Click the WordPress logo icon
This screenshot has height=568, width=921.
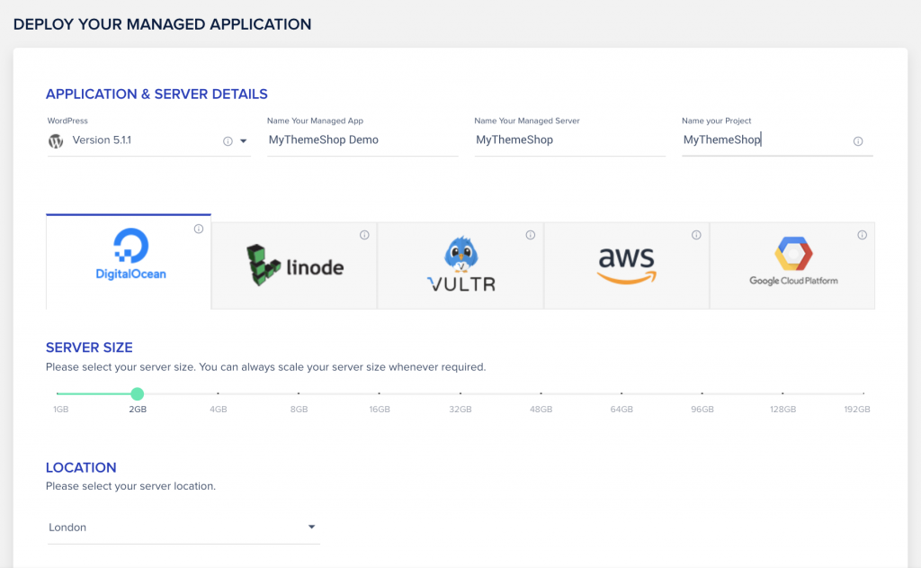click(x=56, y=141)
